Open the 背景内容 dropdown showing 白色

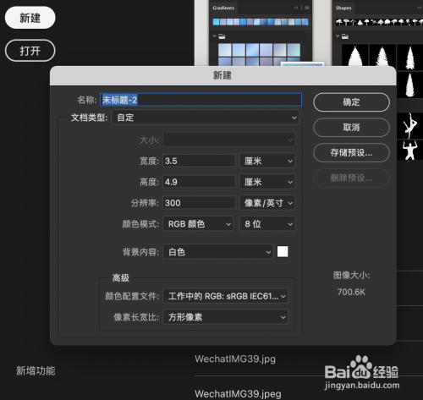(x=218, y=252)
